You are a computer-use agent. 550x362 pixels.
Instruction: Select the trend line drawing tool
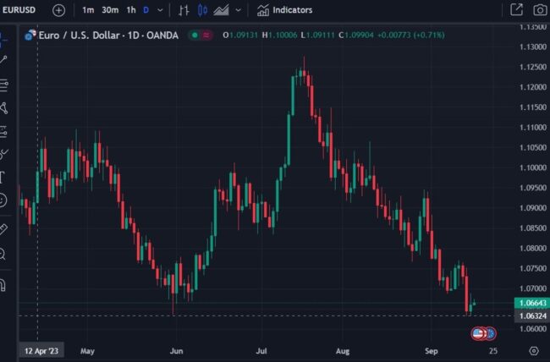click(x=4, y=59)
